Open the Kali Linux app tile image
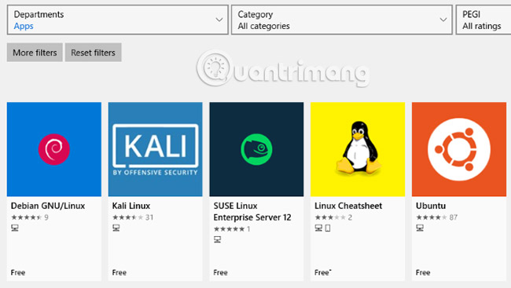 [x=156, y=149]
